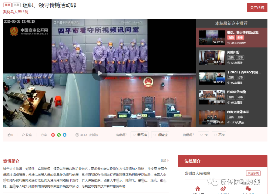Click the red 关注法院 button at top
The width and height of the screenshot is (269, 194).
(257, 8)
